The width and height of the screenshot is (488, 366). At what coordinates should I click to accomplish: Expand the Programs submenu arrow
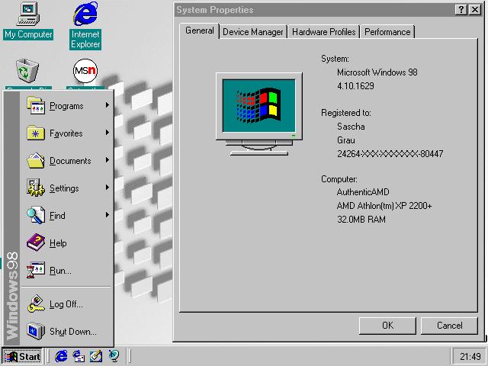pyautogui.click(x=108, y=105)
